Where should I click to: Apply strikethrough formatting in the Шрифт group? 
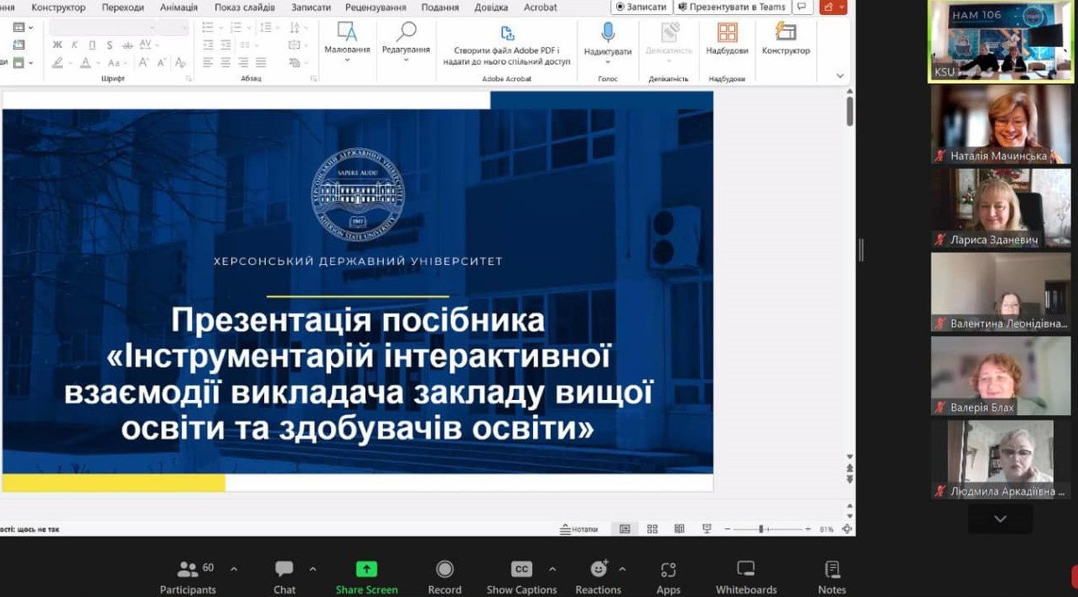pos(127,44)
